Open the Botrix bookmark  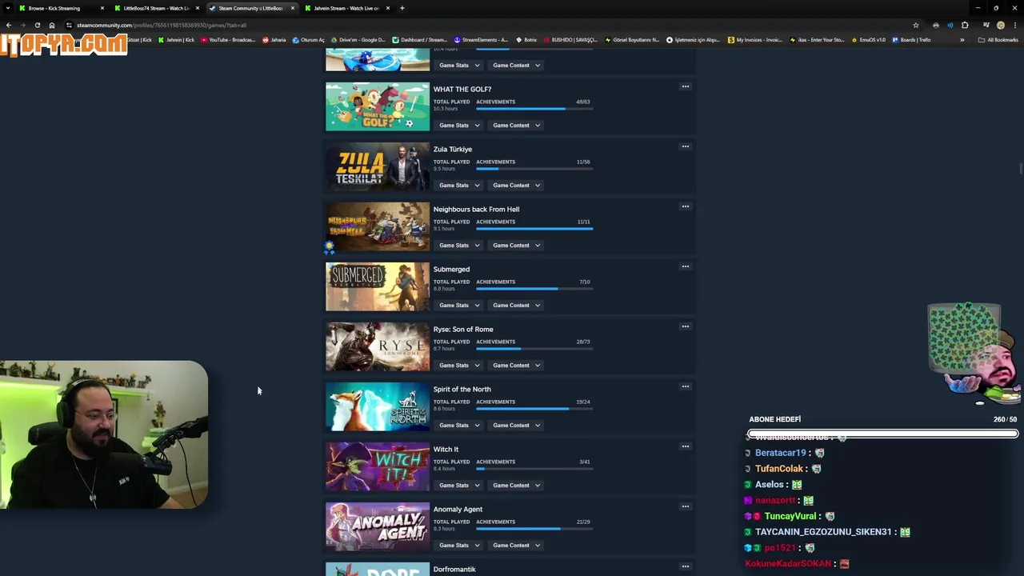pyautogui.click(x=526, y=40)
